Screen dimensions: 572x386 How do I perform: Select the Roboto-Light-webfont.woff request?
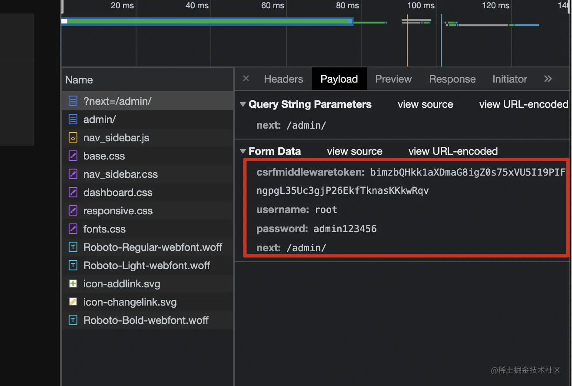coord(147,266)
